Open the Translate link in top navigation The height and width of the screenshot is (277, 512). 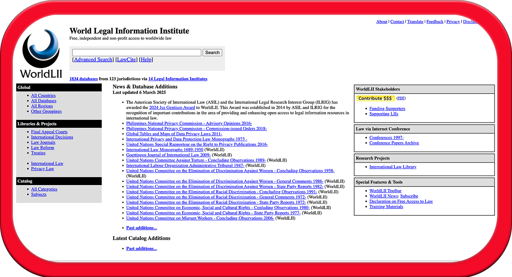415,22
